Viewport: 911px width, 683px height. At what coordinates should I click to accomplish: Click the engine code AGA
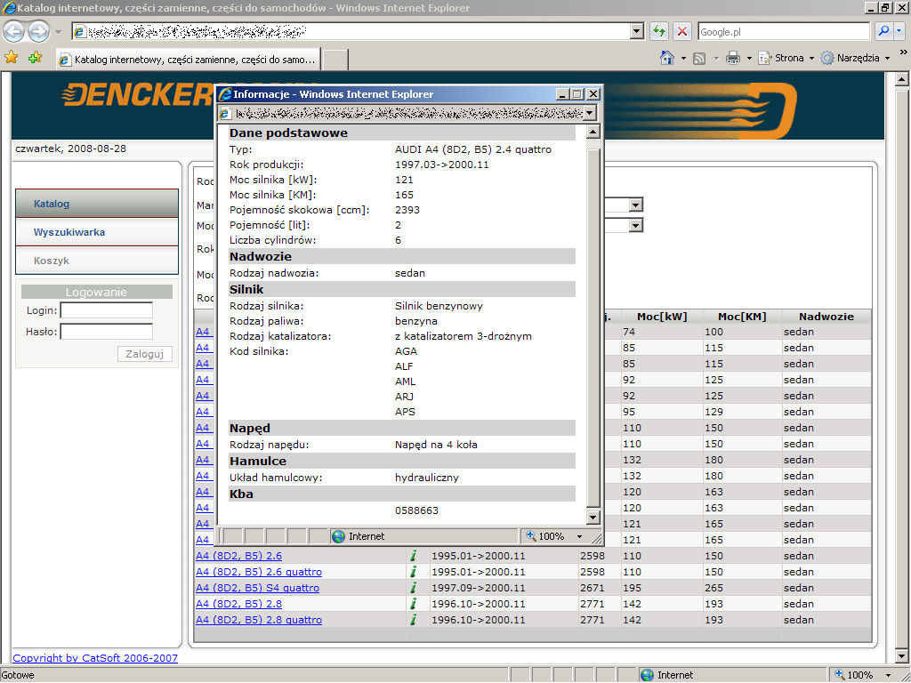406,351
